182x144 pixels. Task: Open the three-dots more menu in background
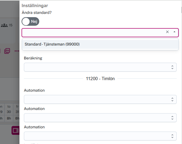click(x=17, y=51)
